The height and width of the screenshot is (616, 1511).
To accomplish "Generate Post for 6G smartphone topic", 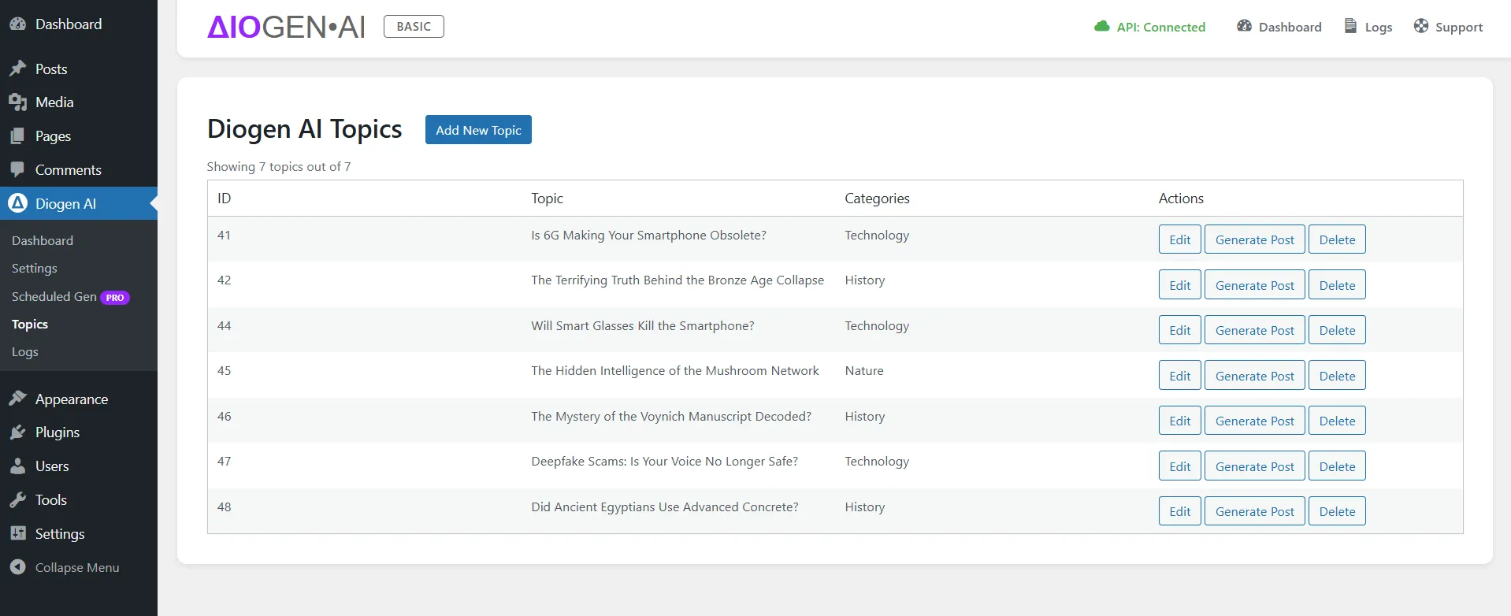I will [1254, 239].
